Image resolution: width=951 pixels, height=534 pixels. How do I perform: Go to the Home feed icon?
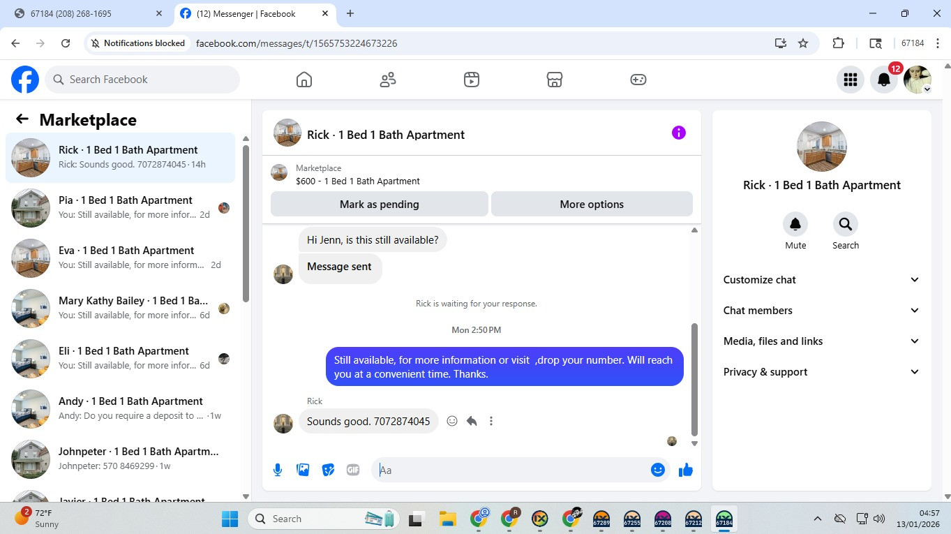304,80
